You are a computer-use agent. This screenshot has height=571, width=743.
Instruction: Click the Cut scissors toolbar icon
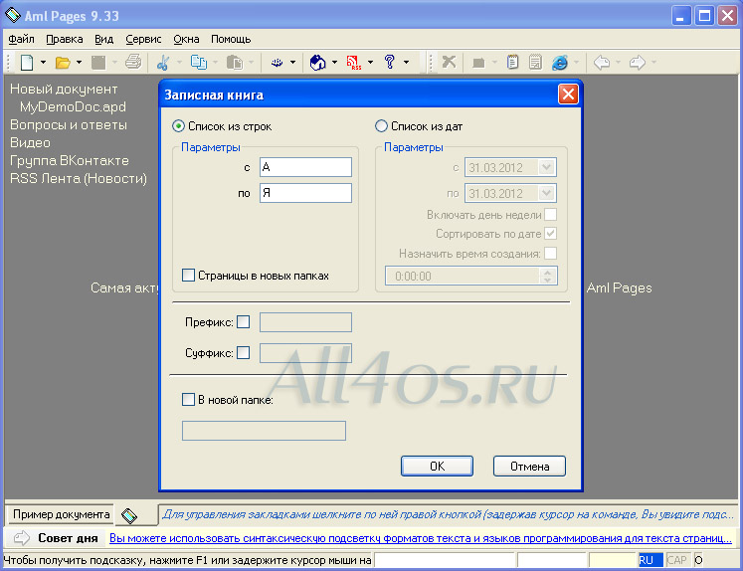[163, 63]
